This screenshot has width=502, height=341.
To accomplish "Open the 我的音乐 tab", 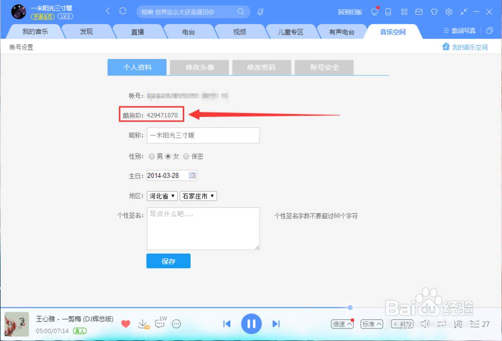I will tap(35, 31).
